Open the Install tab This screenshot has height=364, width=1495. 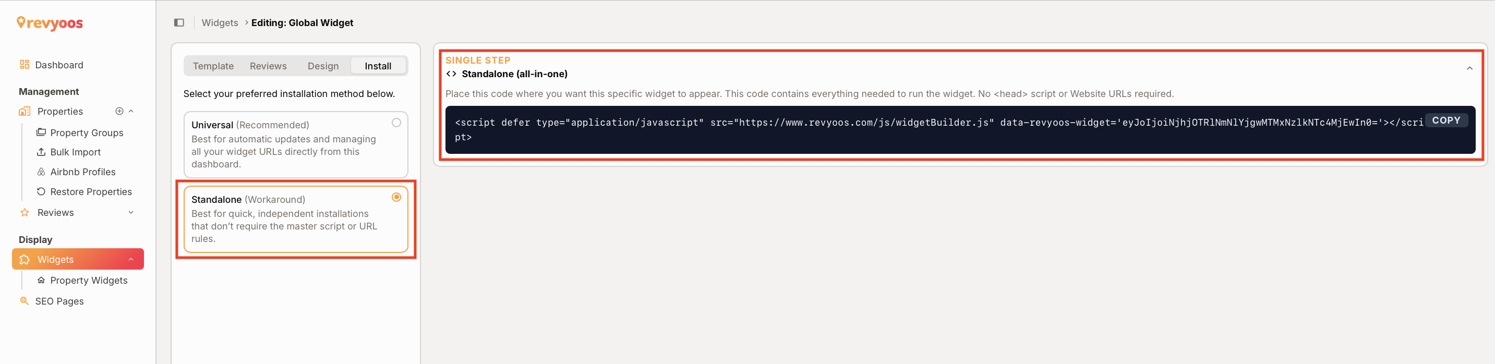tap(378, 66)
